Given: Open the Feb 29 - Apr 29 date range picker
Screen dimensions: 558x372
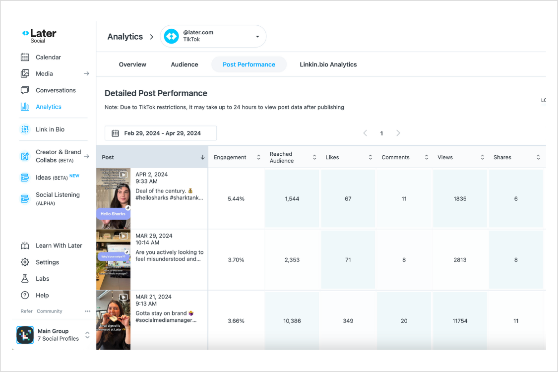Looking at the screenshot, I should pos(161,133).
